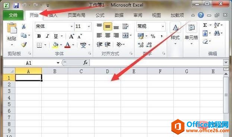Switch to the 公式 (Formulas) tab

(x=100, y=15)
